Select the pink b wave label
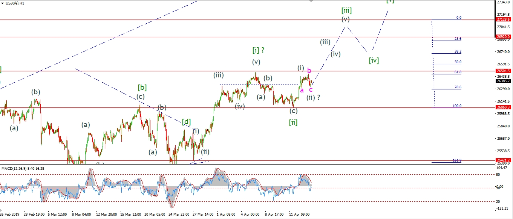Screen dimensions: 513x219 309,70
